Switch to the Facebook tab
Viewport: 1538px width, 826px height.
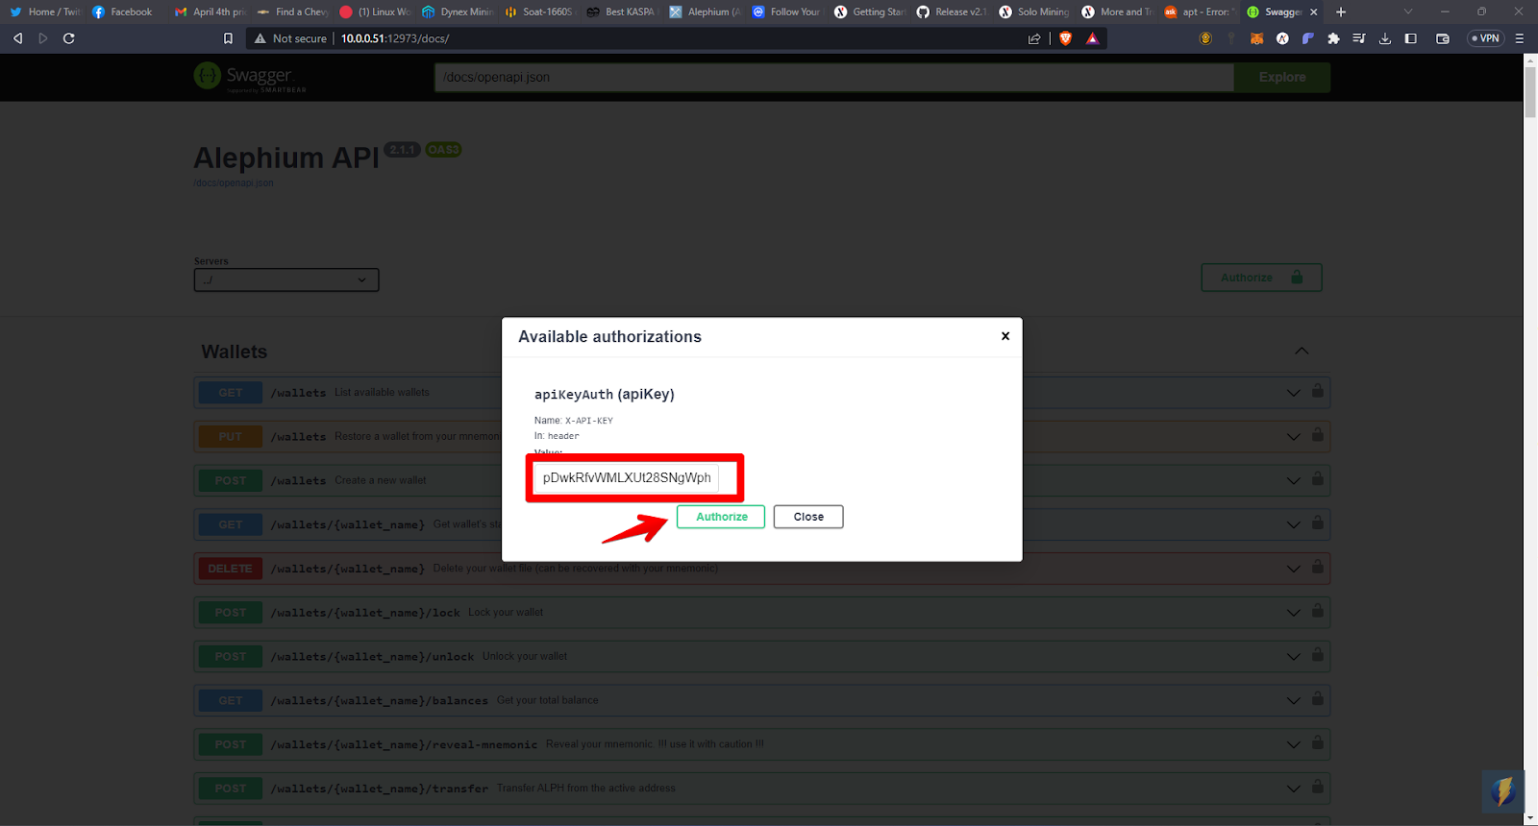(x=123, y=12)
